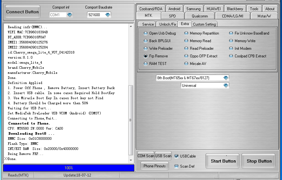Switch to the Coolsand/RDA tab
The height and width of the screenshot is (180, 282).
(151, 9)
